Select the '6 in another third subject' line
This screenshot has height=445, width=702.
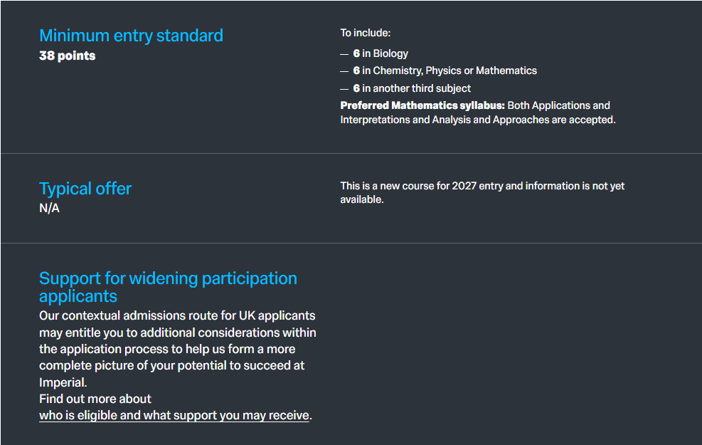point(412,88)
